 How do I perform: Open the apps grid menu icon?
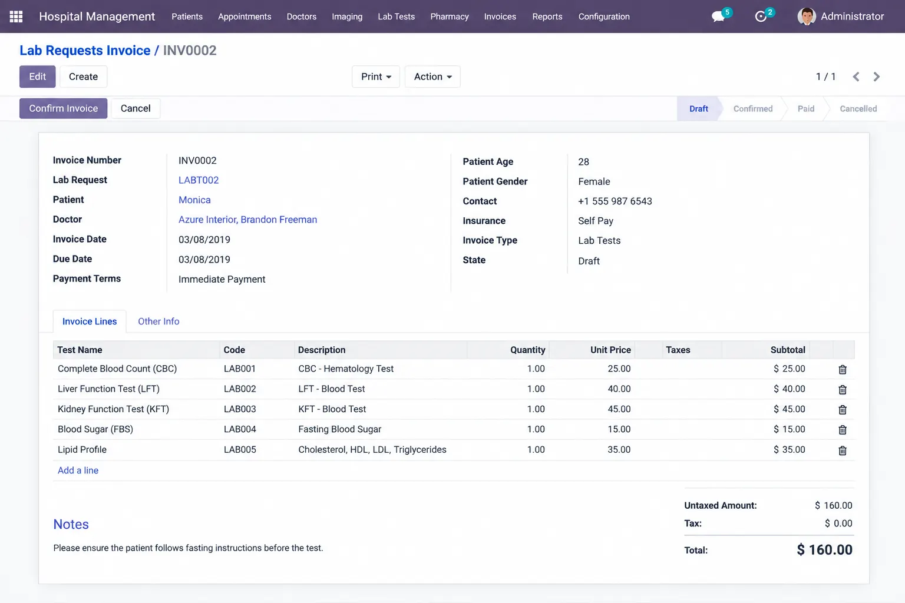[16, 16]
